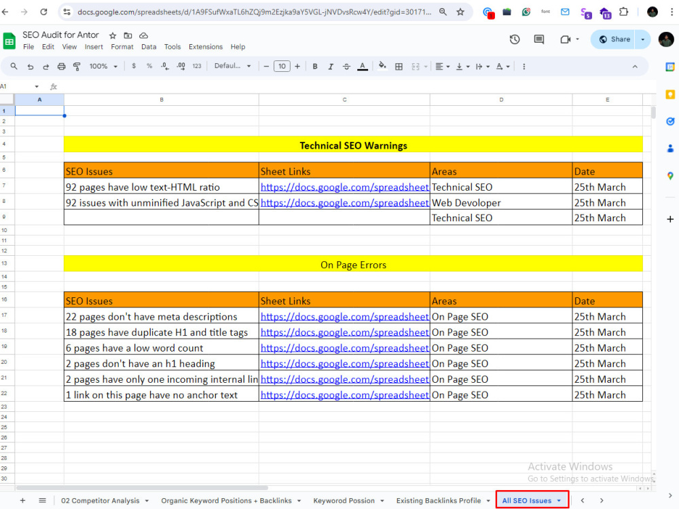Open the Edit menu
The width and height of the screenshot is (679, 509).
pos(48,47)
